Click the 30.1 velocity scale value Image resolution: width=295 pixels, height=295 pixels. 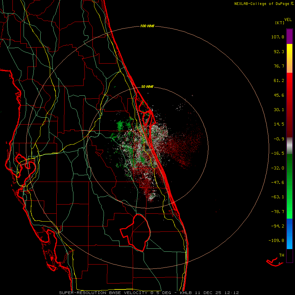coord(279,110)
